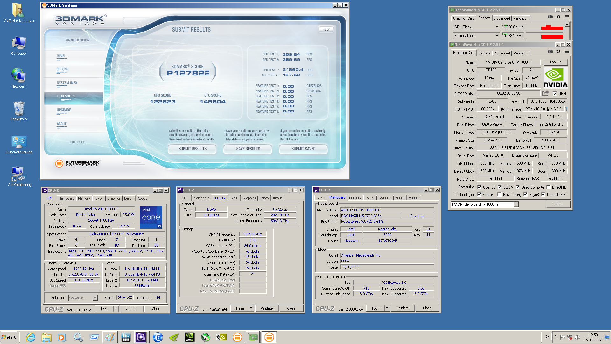Toggle the CUDA checkbox

coord(500,187)
